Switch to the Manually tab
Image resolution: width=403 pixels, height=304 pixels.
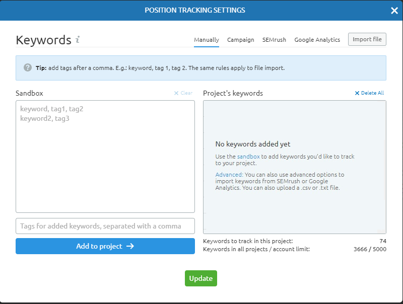[207, 40]
